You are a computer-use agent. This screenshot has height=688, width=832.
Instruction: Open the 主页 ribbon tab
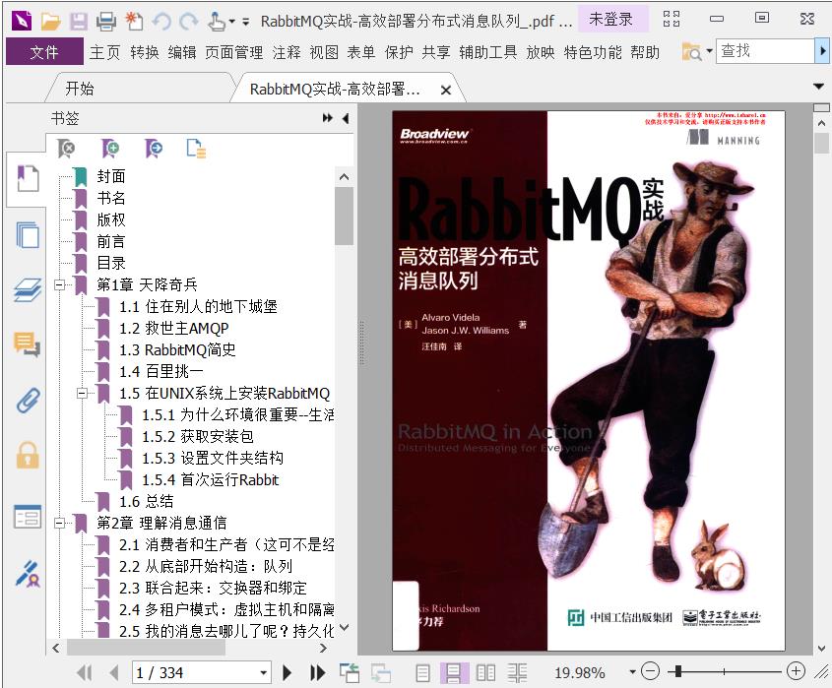pos(105,52)
